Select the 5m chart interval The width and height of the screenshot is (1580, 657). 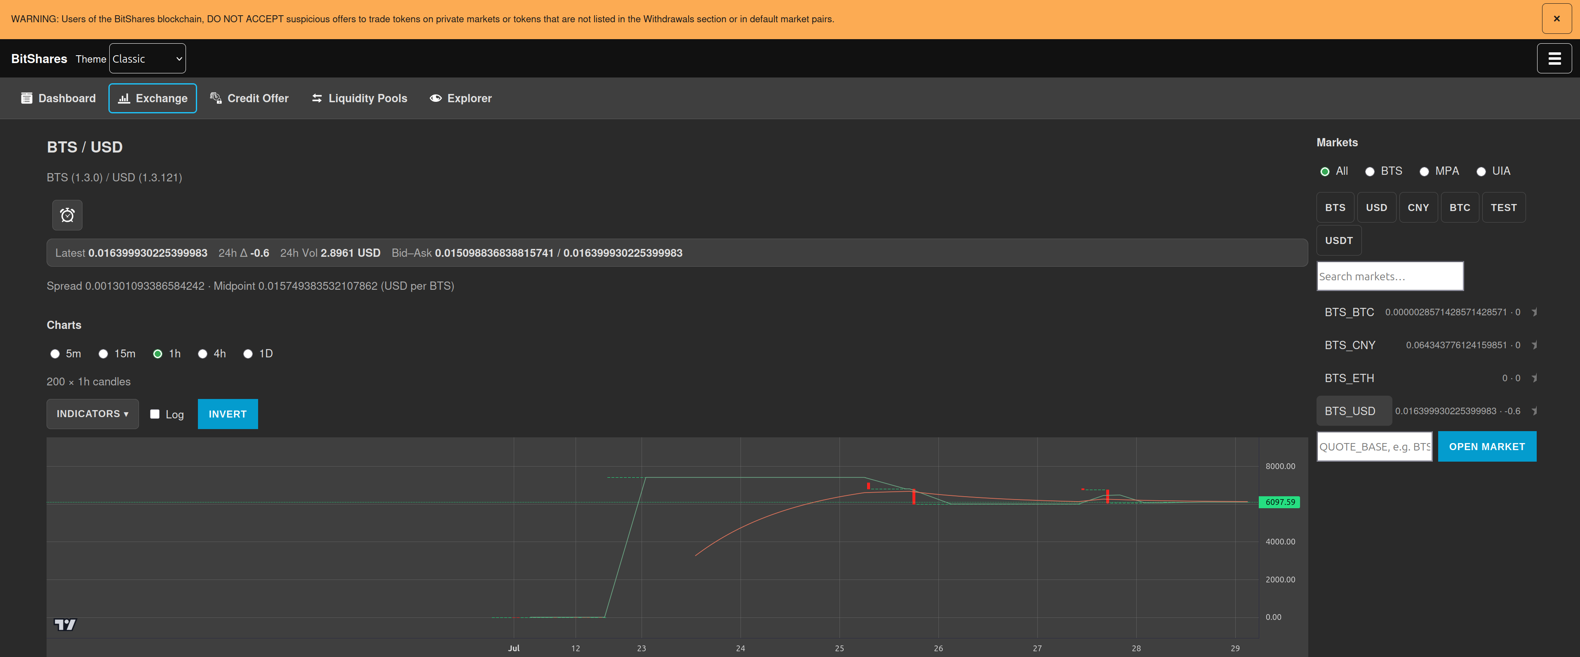click(x=55, y=354)
